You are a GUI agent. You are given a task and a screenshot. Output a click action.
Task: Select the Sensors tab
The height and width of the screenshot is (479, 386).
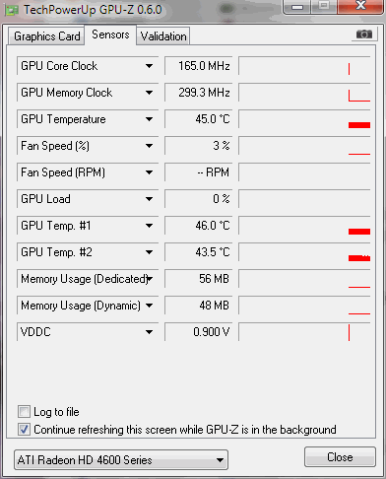[110, 34]
